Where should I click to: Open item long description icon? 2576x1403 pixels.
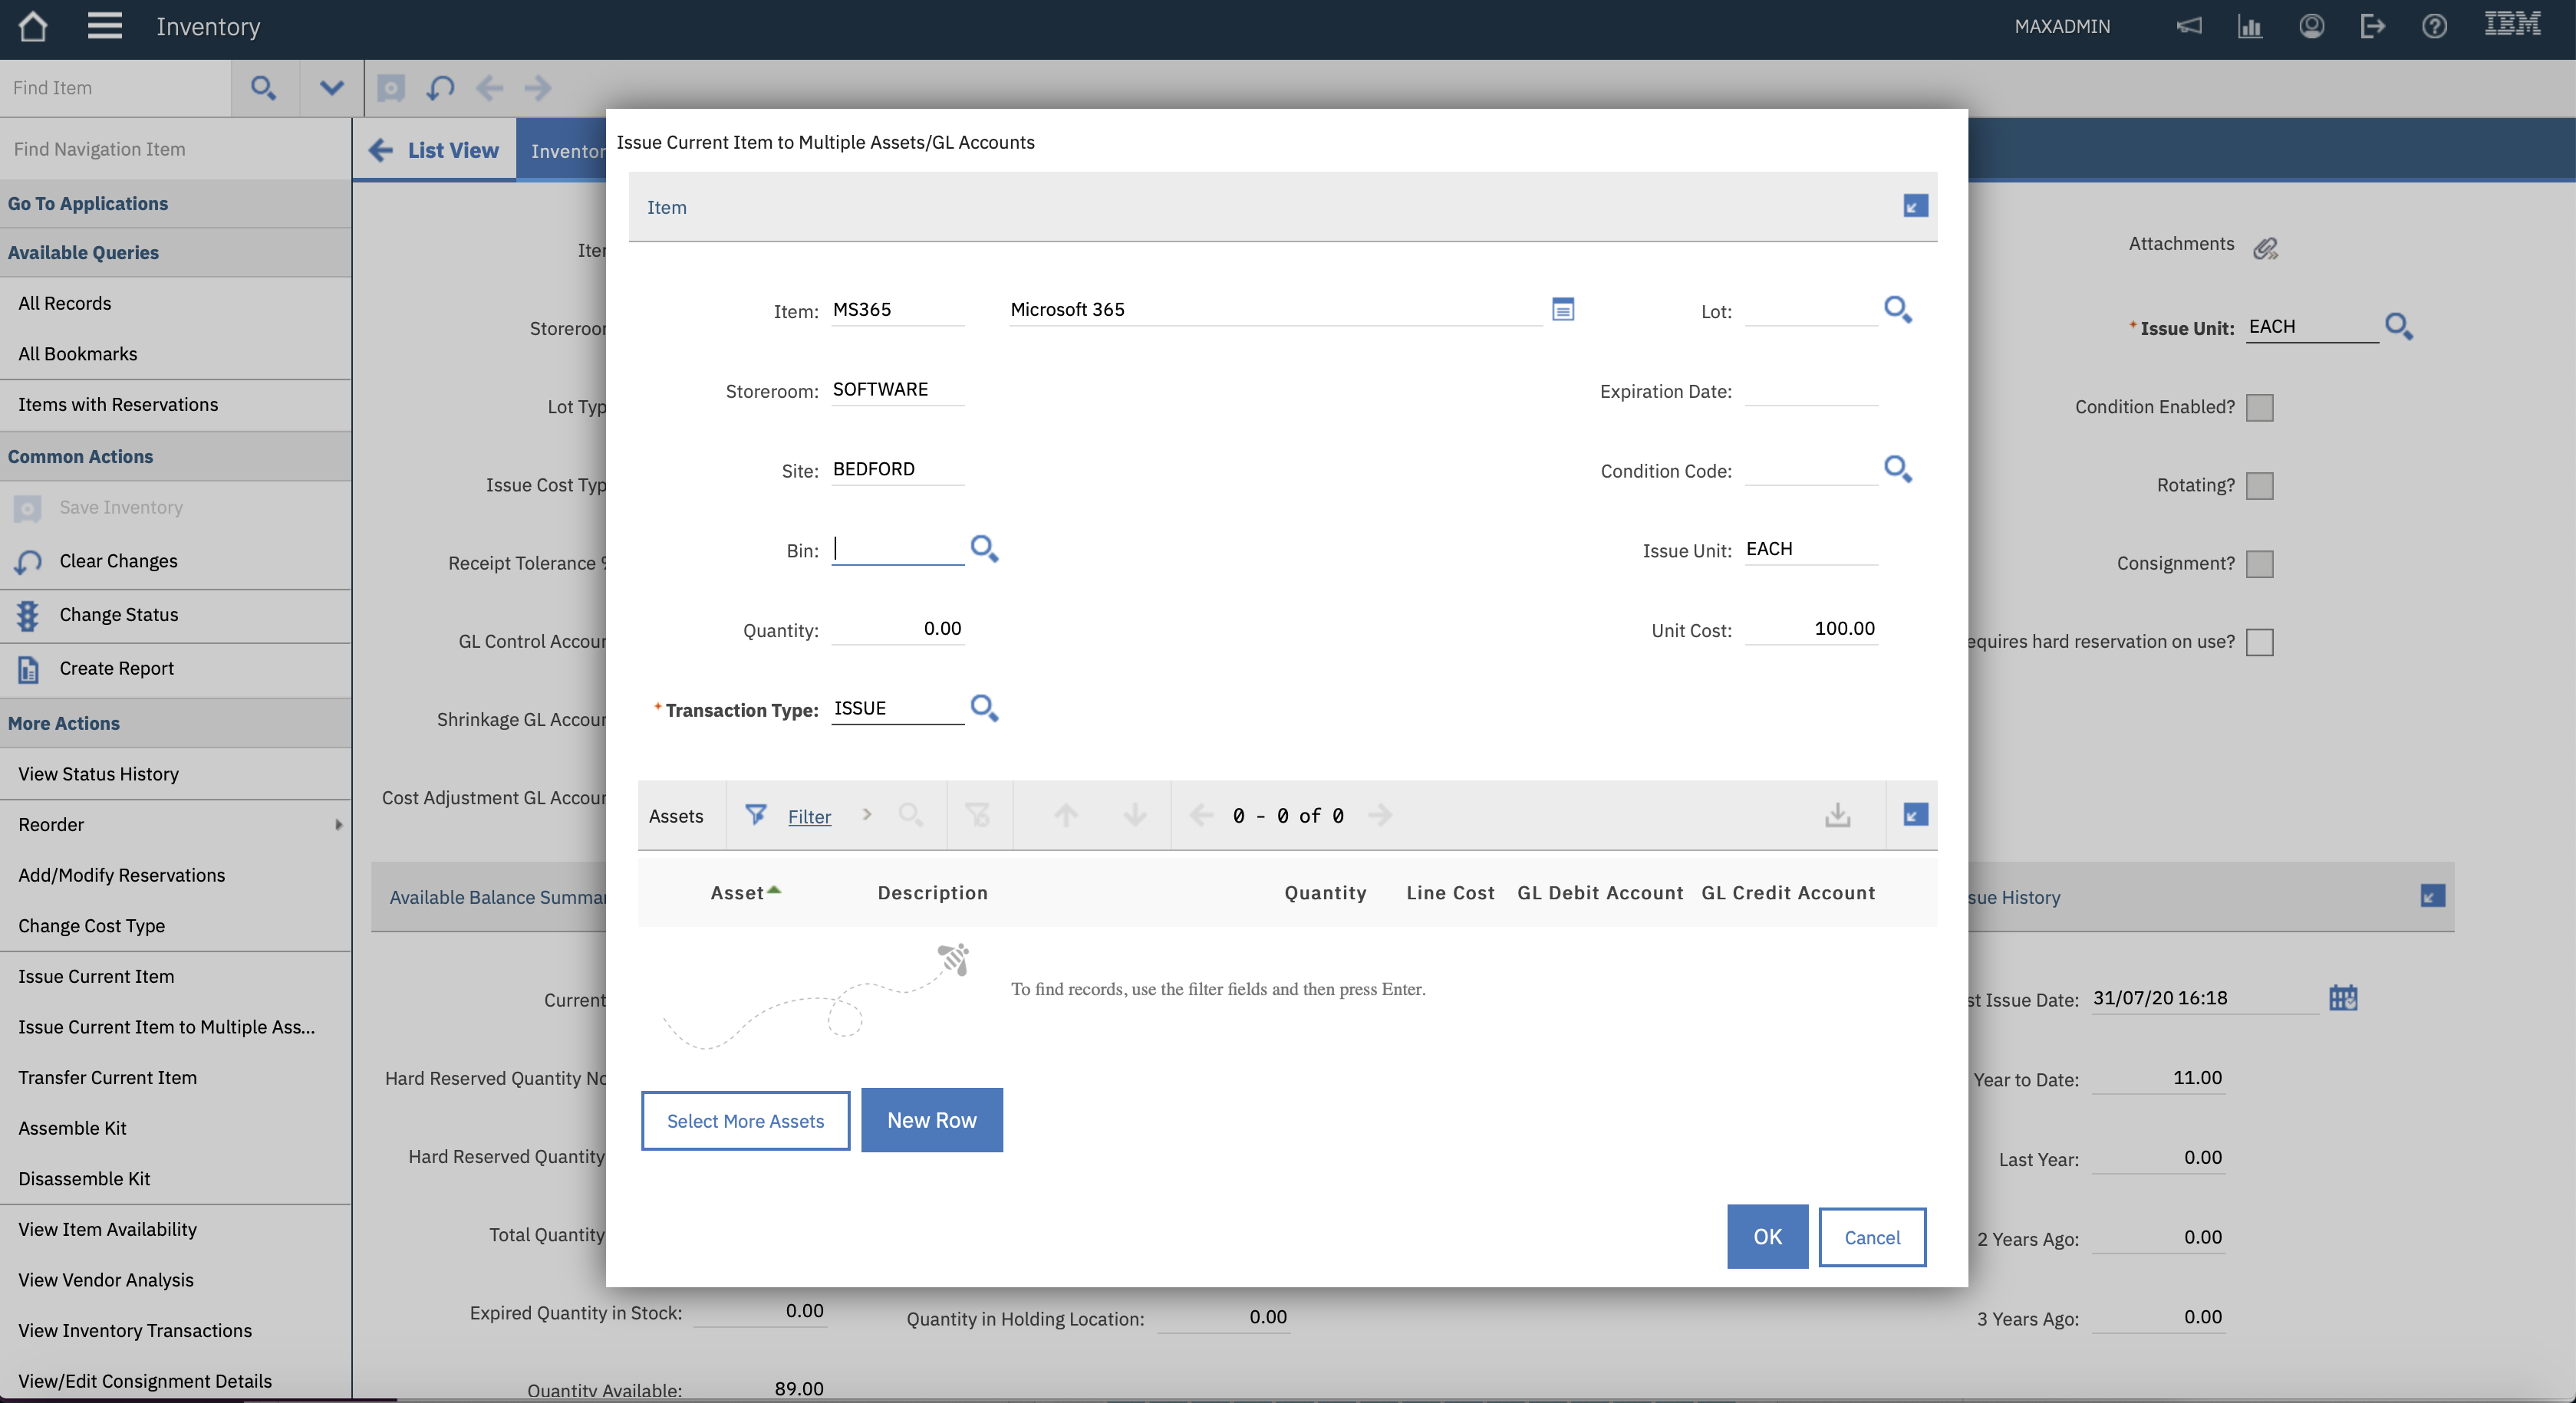(1562, 310)
